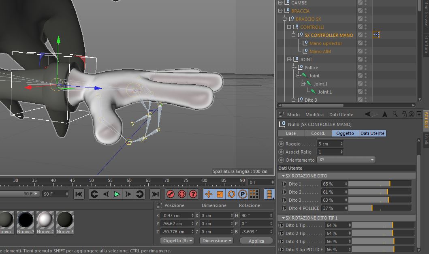Collapse SX ROTAZIONE DITO TIP 1 group
429x254 pixels.
click(x=283, y=218)
